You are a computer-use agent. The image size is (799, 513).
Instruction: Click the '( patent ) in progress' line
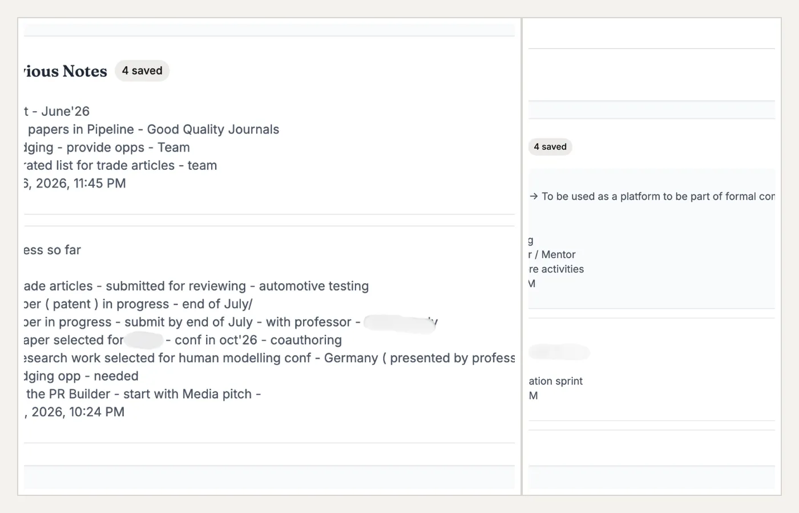[138, 304]
